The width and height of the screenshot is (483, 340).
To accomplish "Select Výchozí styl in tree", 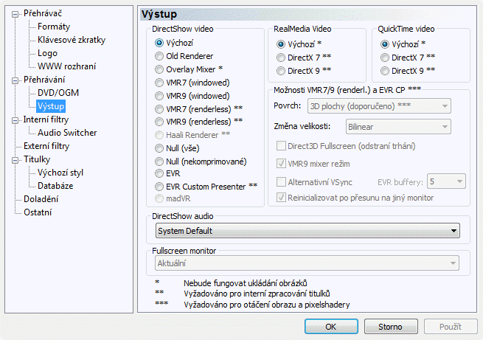I will click(x=60, y=173).
